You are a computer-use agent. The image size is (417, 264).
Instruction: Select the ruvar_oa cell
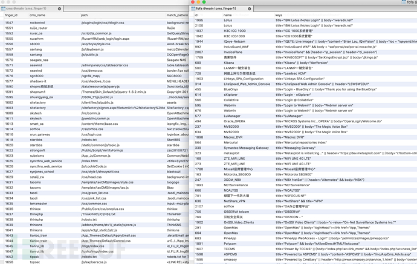(36, 33)
